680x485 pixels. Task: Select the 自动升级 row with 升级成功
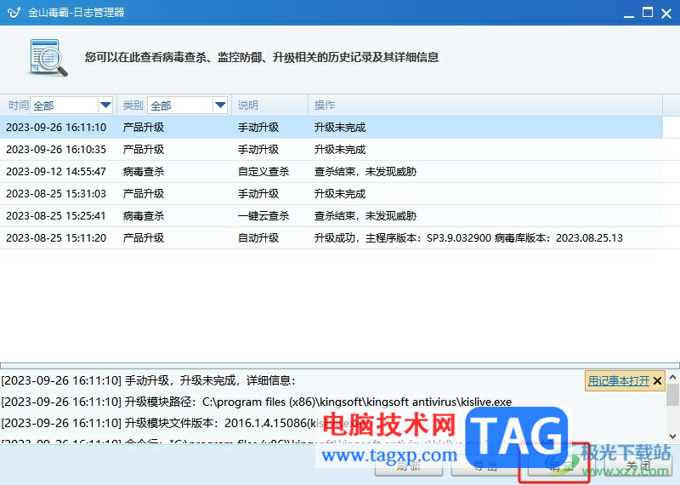click(x=331, y=238)
